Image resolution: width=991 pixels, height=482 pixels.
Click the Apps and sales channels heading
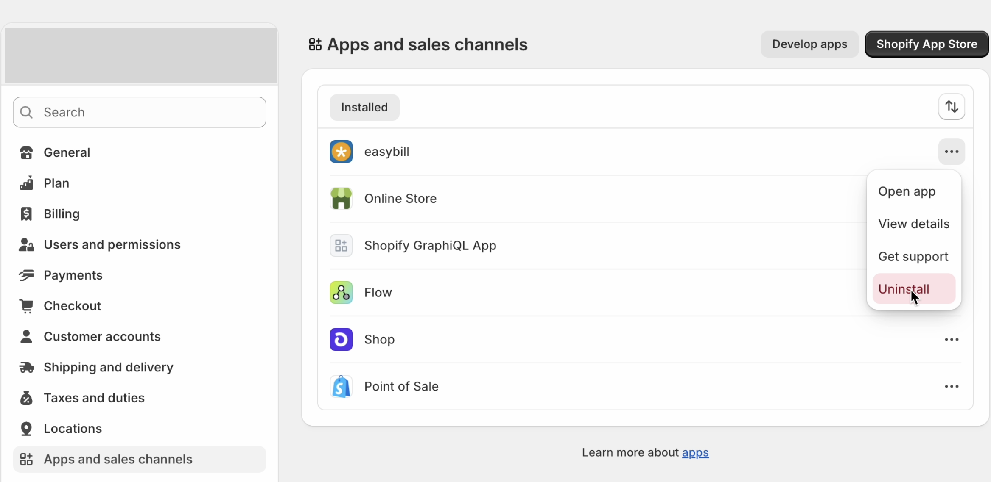427,44
